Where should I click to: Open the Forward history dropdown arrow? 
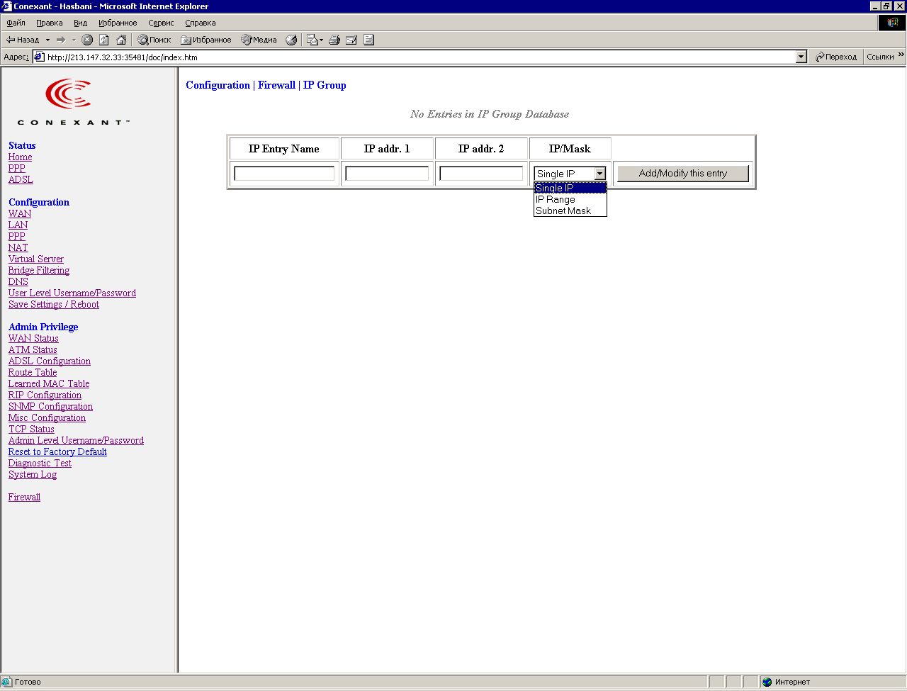click(x=74, y=40)
